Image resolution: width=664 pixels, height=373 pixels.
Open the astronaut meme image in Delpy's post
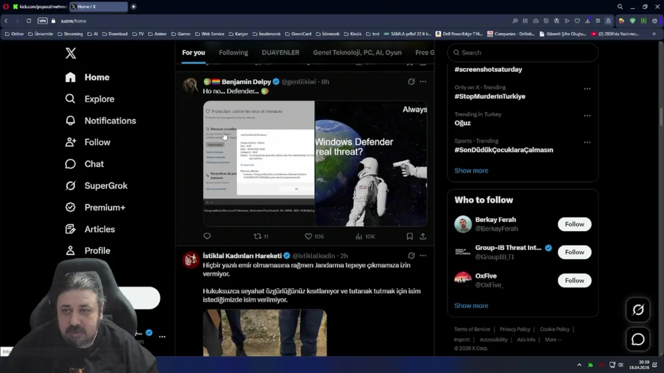[x=371, y=164]
